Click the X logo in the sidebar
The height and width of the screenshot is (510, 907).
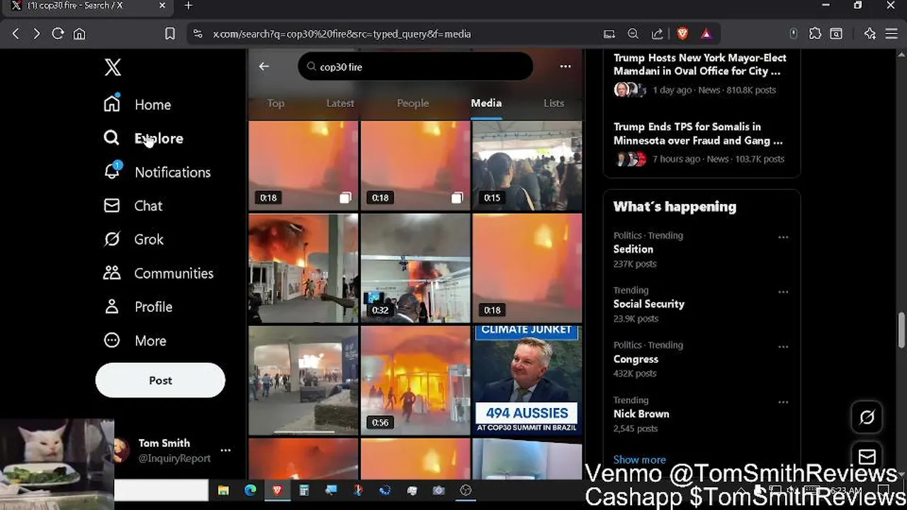pos(113,67)
